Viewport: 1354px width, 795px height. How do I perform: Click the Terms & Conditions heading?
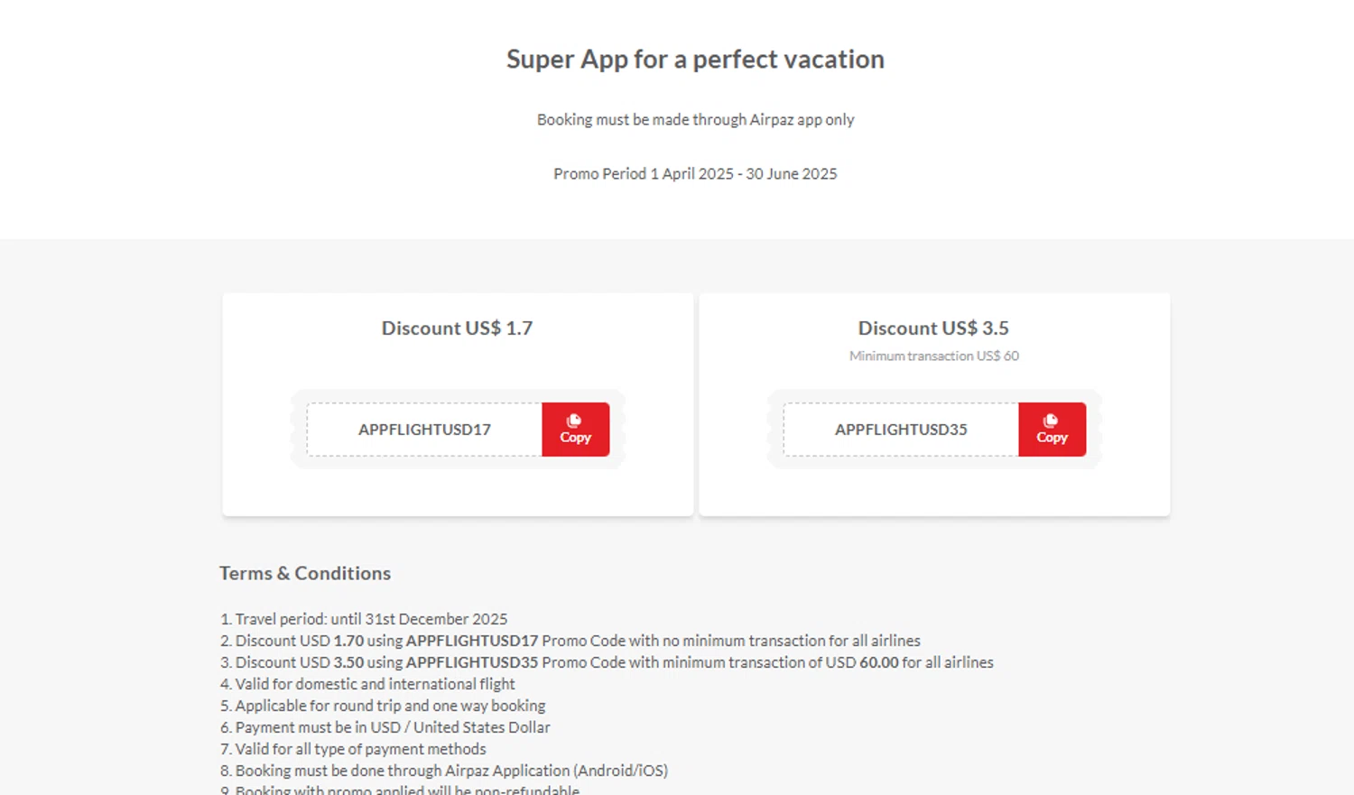[x=305, y=573]
